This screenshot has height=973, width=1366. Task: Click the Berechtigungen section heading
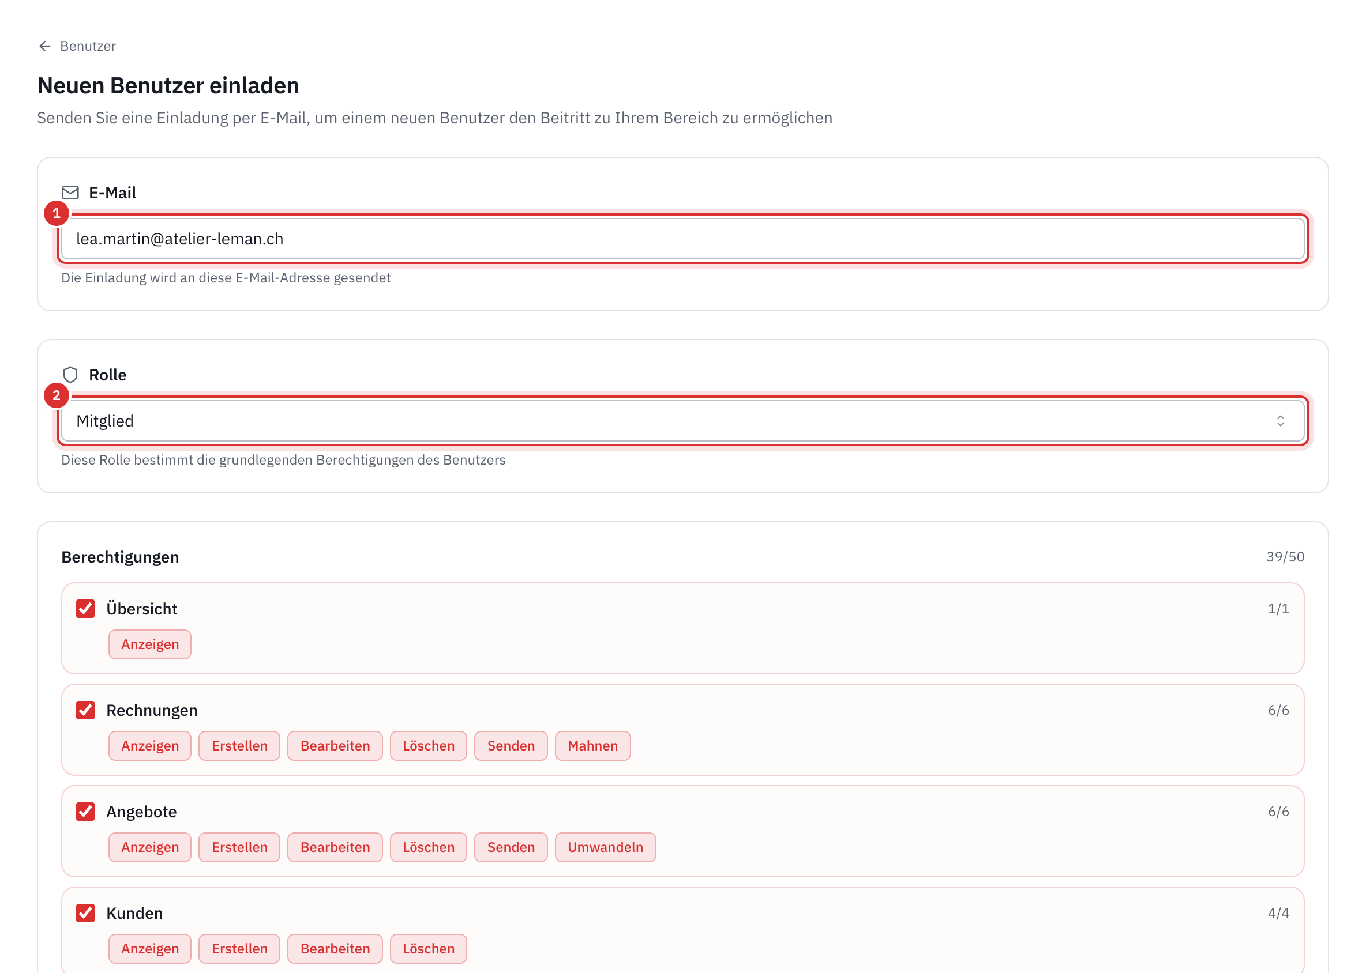[120, 557]
